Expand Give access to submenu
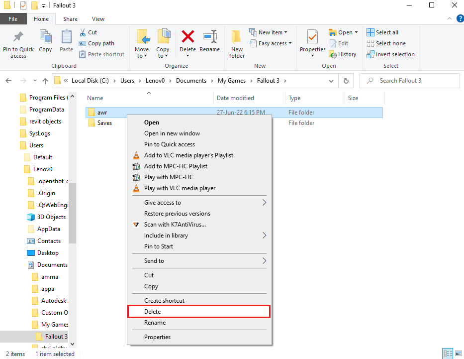This screenshot has width=464, height=359. click(x=199, y=203)
